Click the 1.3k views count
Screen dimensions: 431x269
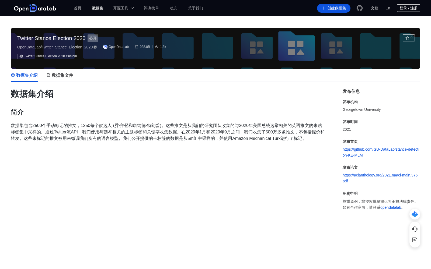[163, 47]
